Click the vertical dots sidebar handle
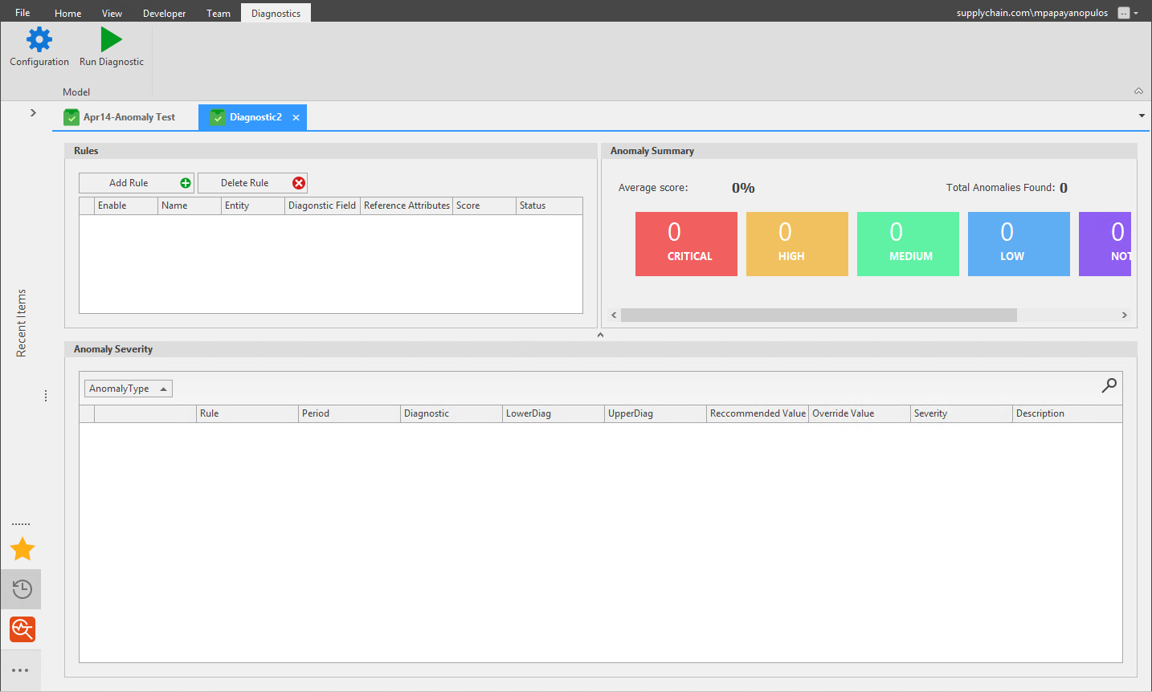Image resolution: width=1152 pixels, height=692 pixels. point(46,396)
